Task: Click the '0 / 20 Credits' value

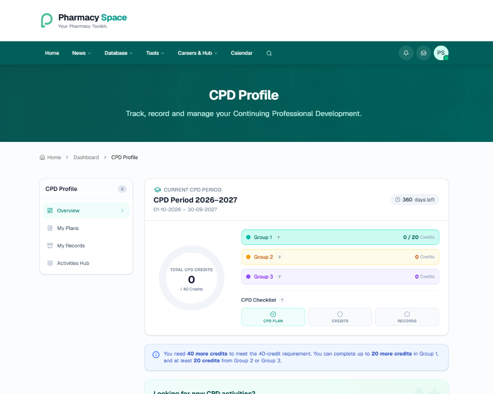Action: (x=419, y=237)
